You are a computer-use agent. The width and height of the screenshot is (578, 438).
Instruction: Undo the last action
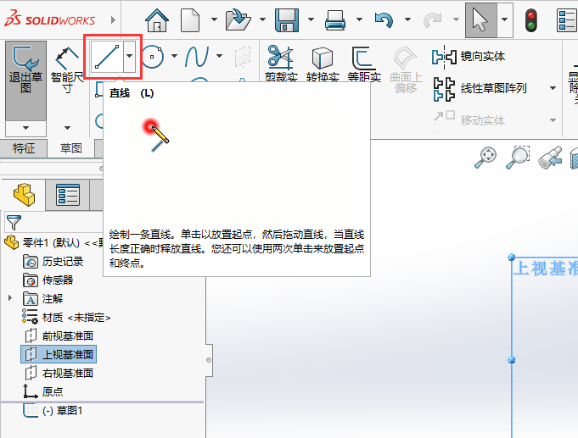pos(384,19)
